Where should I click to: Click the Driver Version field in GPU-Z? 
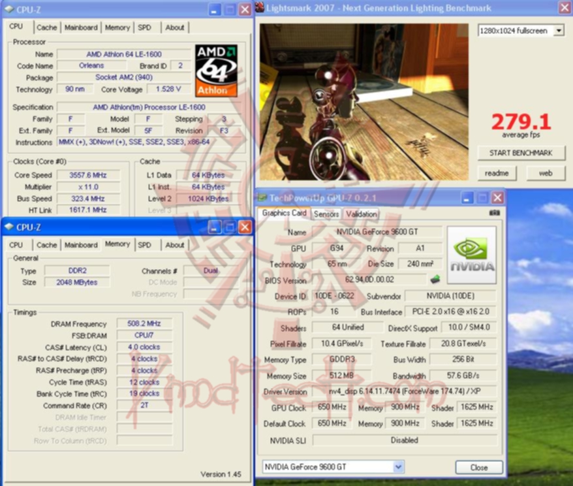405,391
